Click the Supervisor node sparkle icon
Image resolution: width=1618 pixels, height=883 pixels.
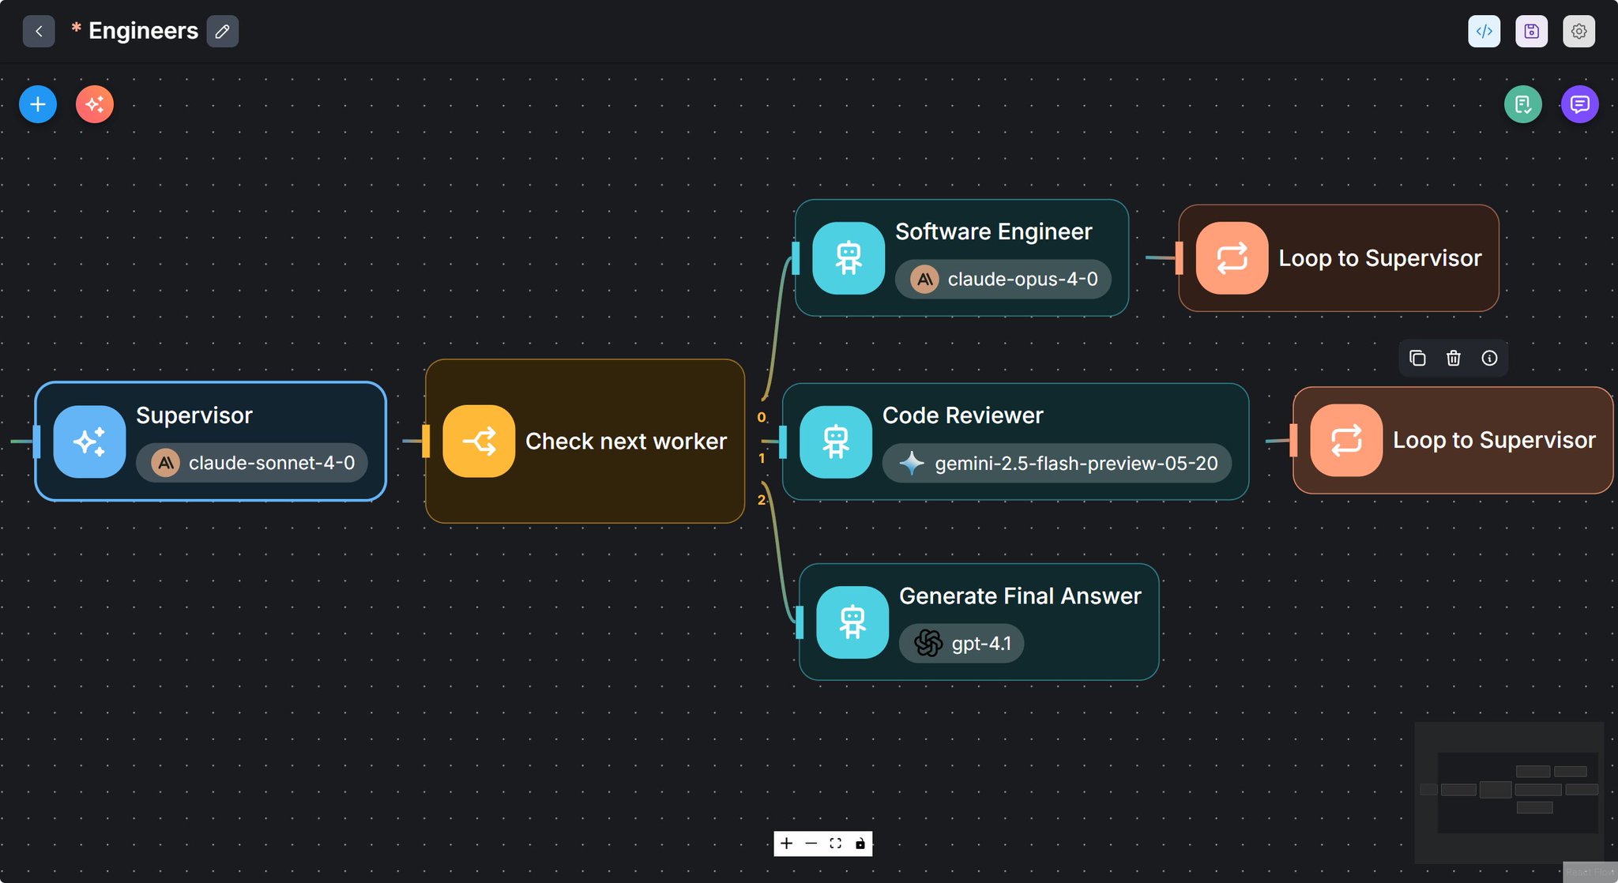point(89,441)
